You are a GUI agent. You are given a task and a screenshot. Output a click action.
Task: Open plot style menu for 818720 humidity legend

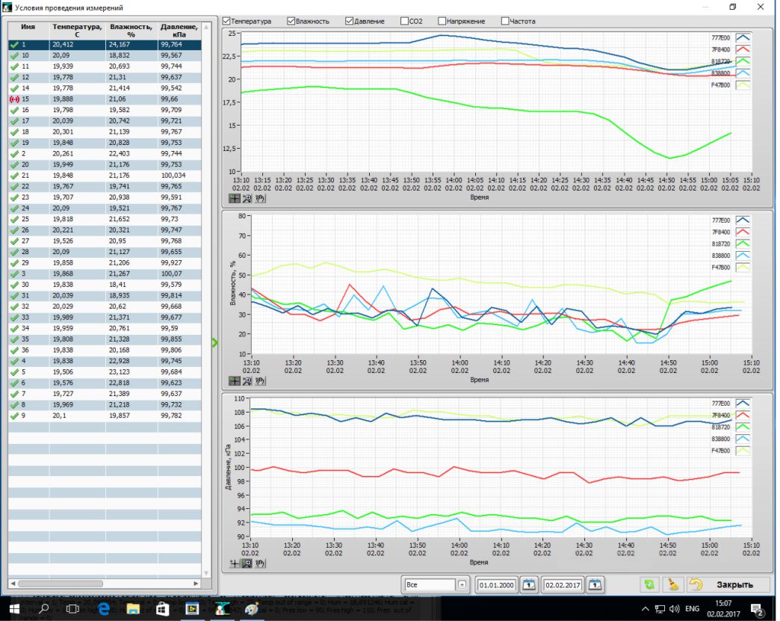pyautogui.click(x=743, y=244)
